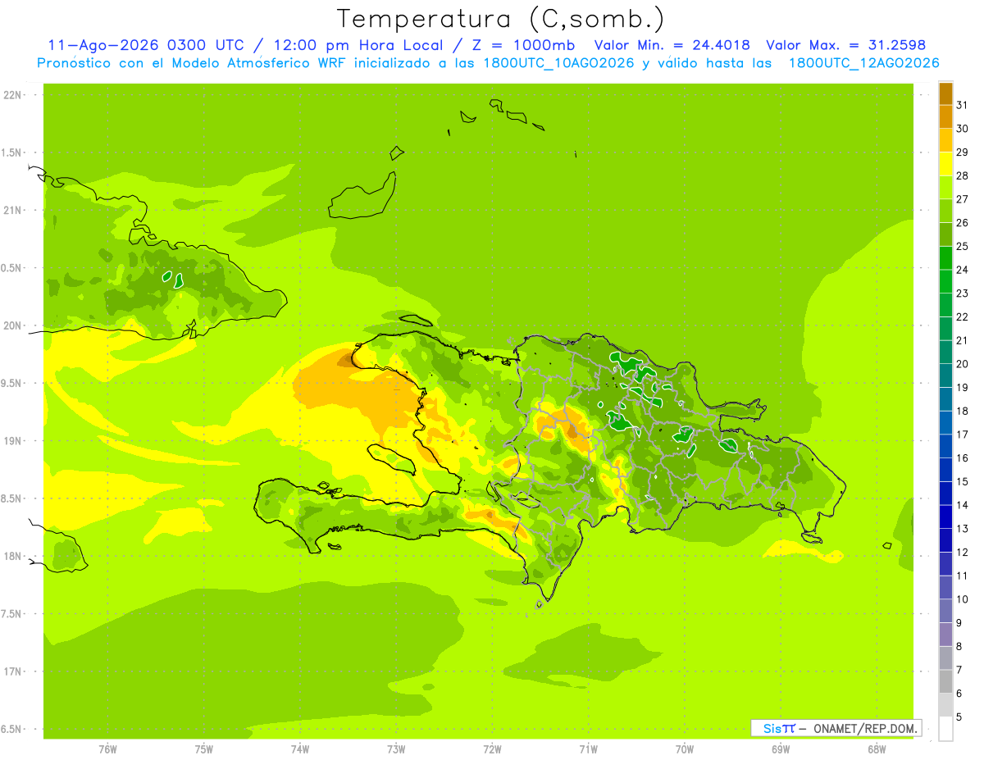Image resolution: width=984 pixels, height=760 pixels.
Task: Click the "8.5N" latitude label
Action: click(x=11, y=498)
